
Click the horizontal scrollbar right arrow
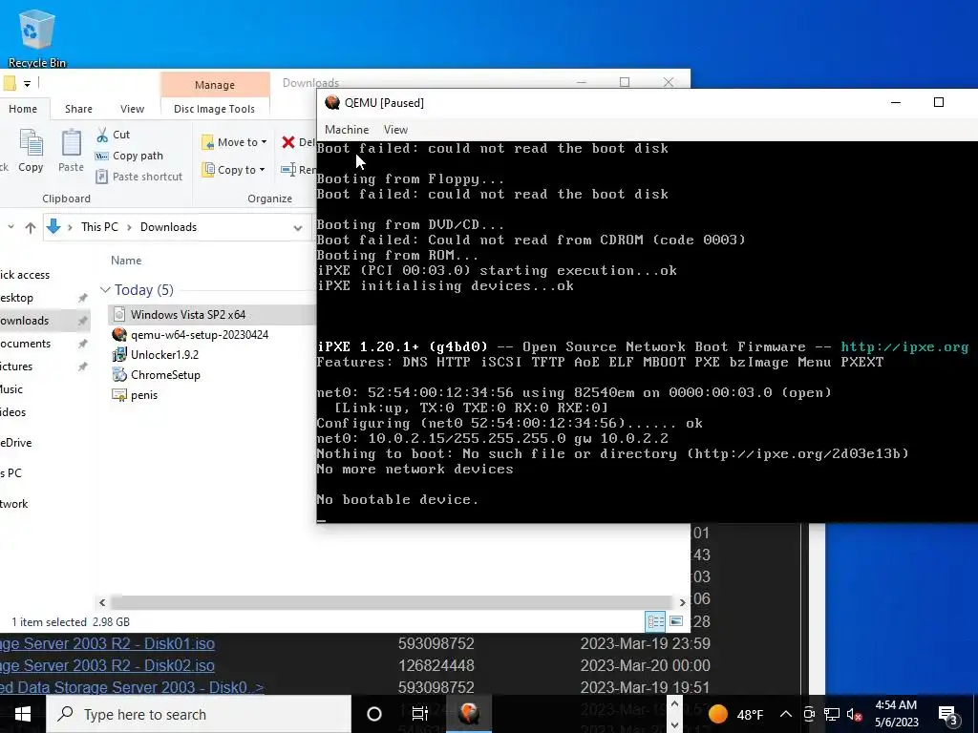click(x=682, y=603)
